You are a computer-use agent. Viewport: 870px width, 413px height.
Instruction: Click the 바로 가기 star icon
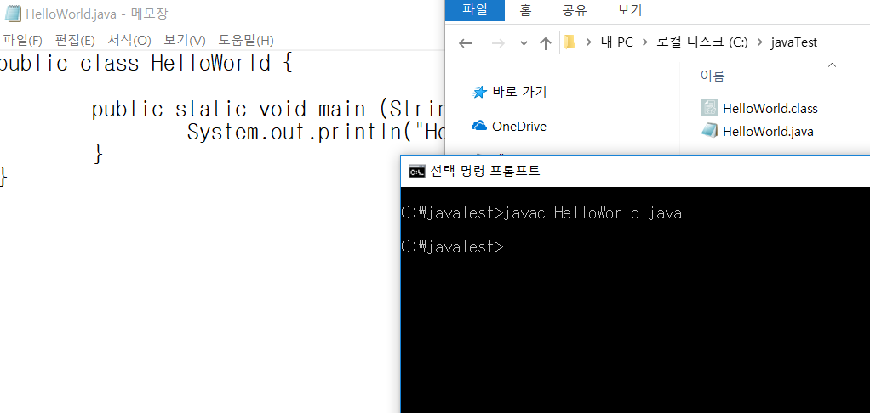[x=478, y=92]
